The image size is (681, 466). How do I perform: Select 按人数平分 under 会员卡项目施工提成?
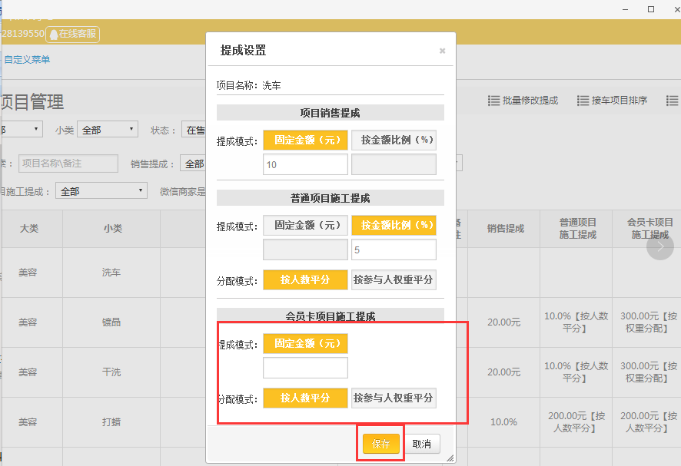tap(305, 398)
